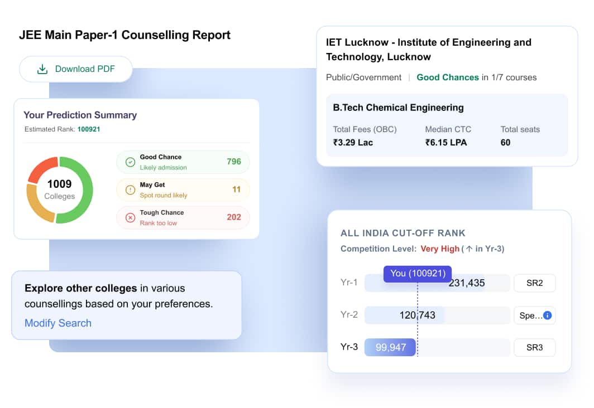Click the red cross Tough Chance icon
The height and width of the screenshot is (408, 594).
pyautogui.click(x=130, y=218)
